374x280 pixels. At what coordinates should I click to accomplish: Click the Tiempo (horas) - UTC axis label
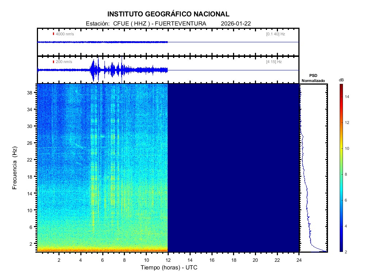(x=169, y=268)
